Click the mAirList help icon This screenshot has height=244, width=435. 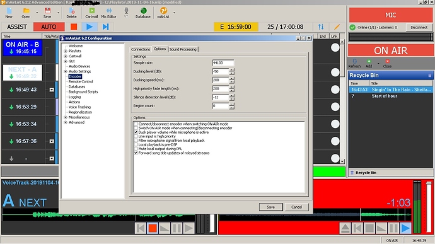163,13
